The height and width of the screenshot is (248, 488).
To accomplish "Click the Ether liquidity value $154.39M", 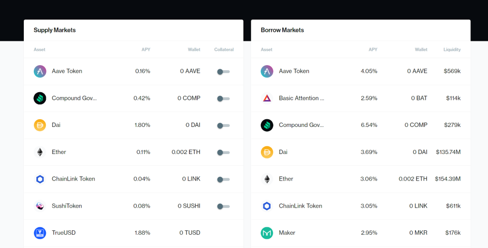I will (447, 179).
